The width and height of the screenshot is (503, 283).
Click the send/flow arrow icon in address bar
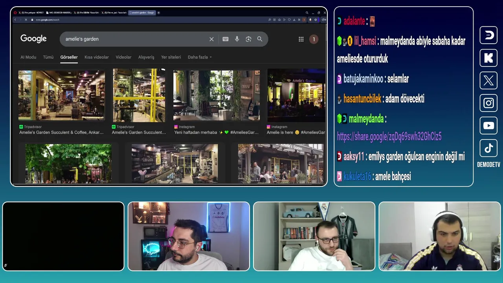(284, 20)
